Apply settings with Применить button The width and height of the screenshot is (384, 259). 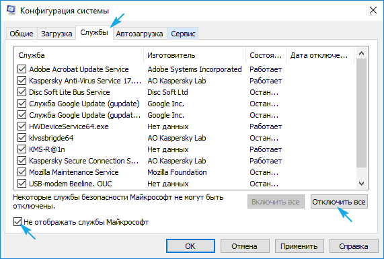299,246
